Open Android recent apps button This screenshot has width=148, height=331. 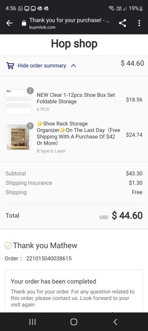click(x=32, y=322)
